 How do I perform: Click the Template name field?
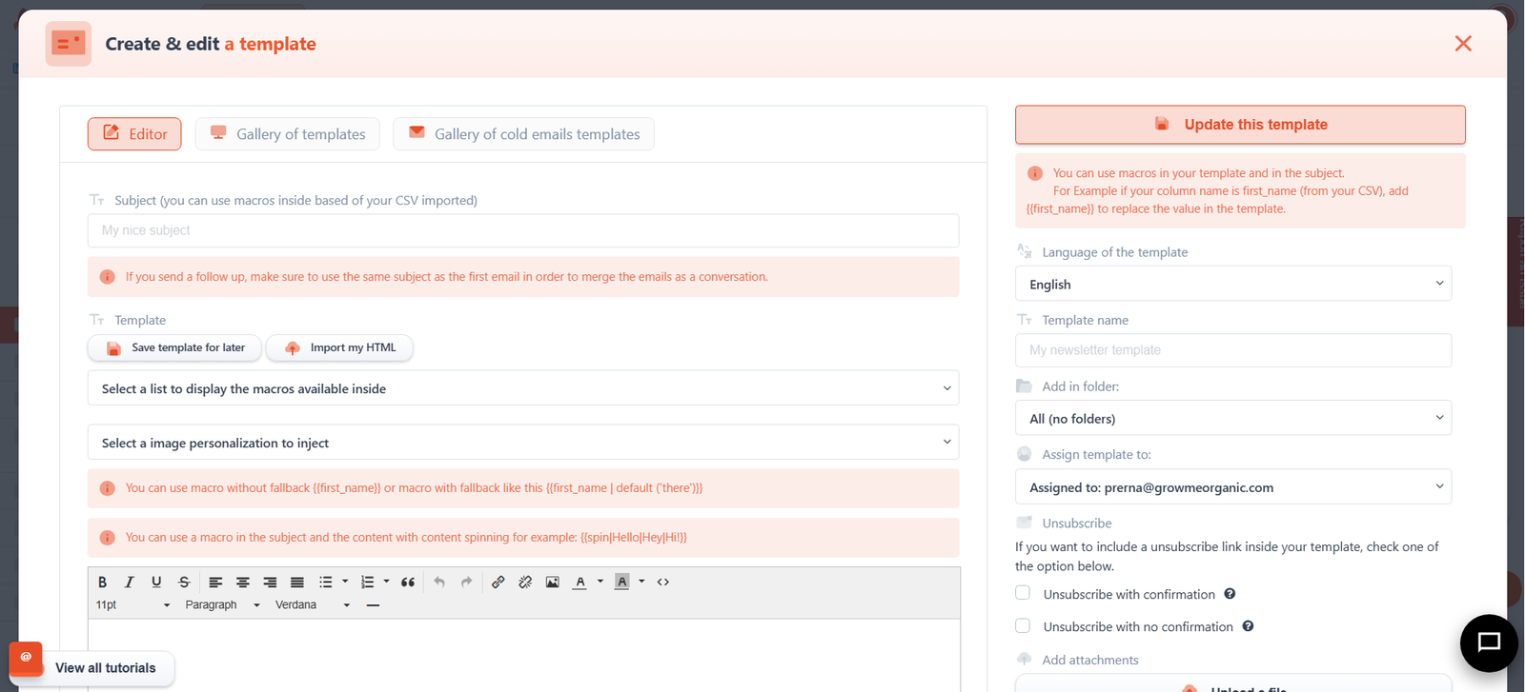(x=1233, y=350)
